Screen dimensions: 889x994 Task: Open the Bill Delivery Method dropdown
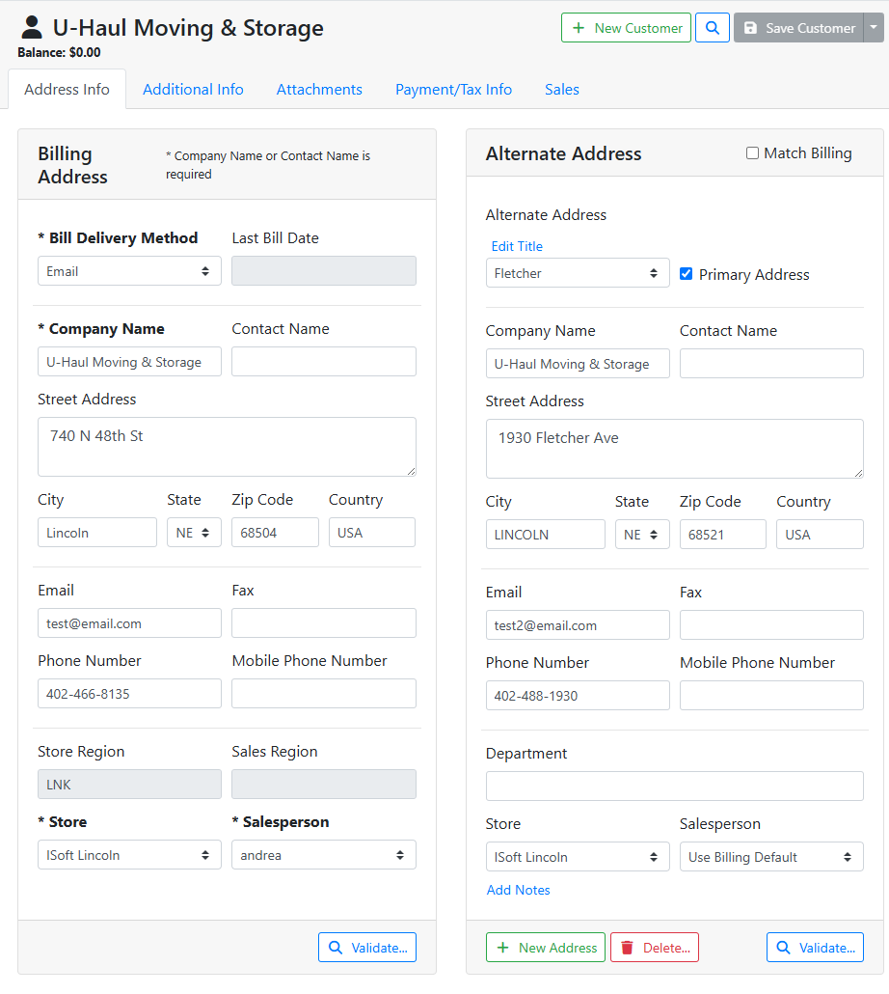(x=129, y=271)
